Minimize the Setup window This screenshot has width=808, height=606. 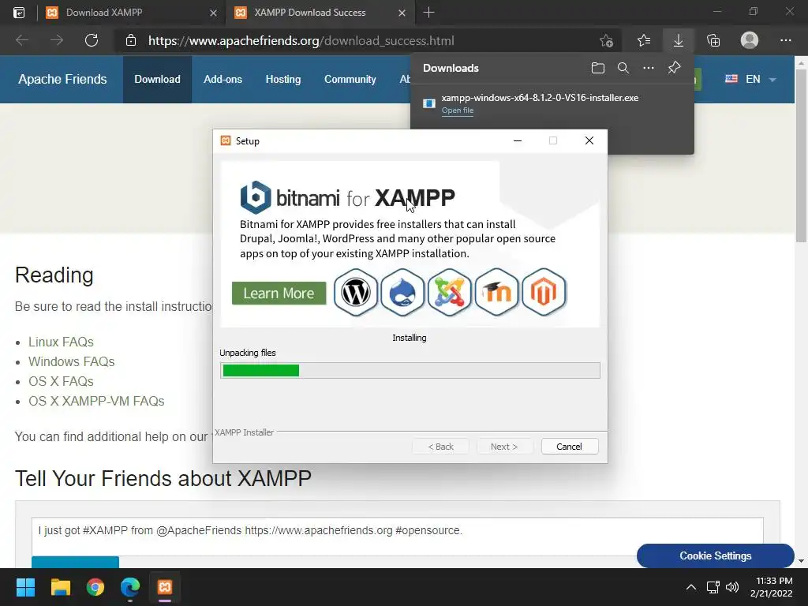click(x=518, y=140)
